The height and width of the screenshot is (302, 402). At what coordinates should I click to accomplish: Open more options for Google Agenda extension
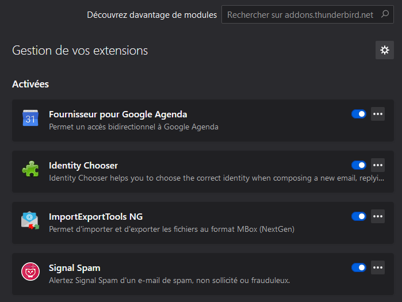tap(378, 114)
